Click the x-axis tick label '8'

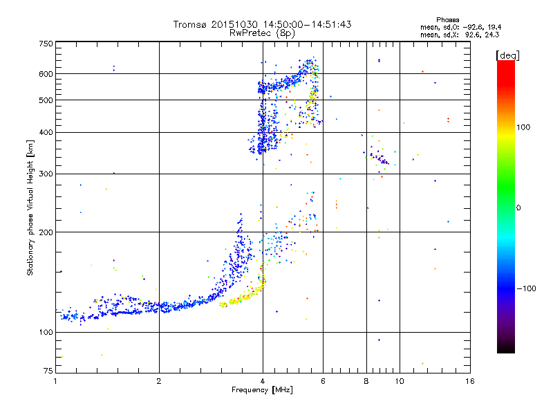point(366,381)
